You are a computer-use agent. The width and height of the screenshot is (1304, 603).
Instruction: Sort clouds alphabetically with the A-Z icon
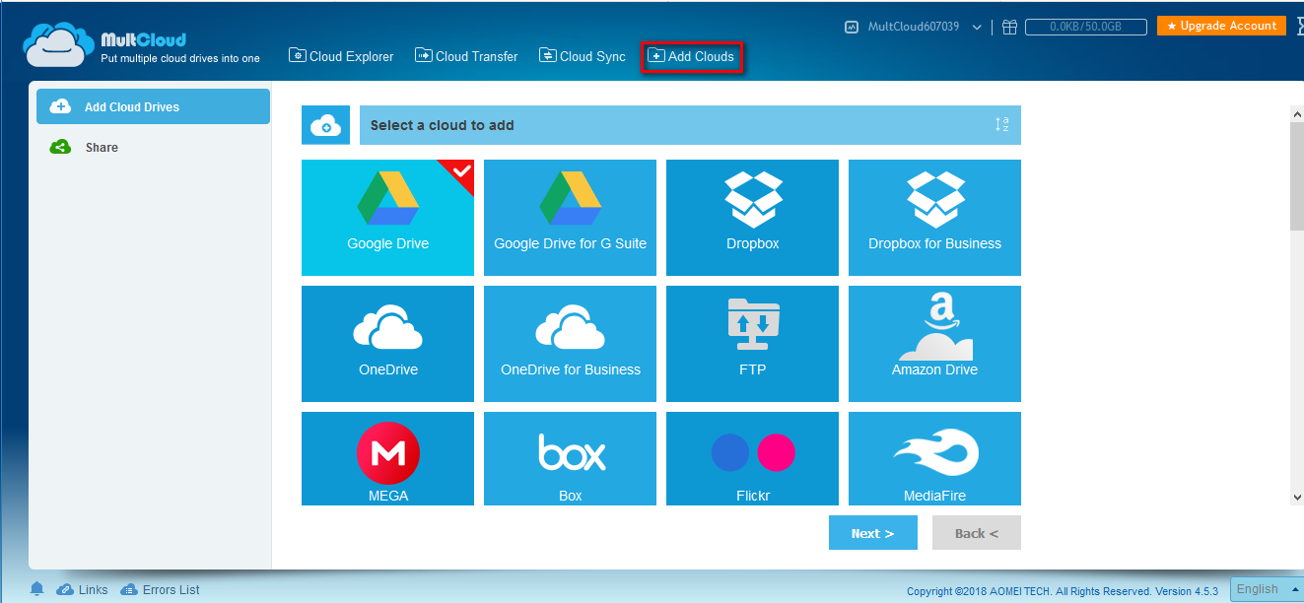point(1001,125)
